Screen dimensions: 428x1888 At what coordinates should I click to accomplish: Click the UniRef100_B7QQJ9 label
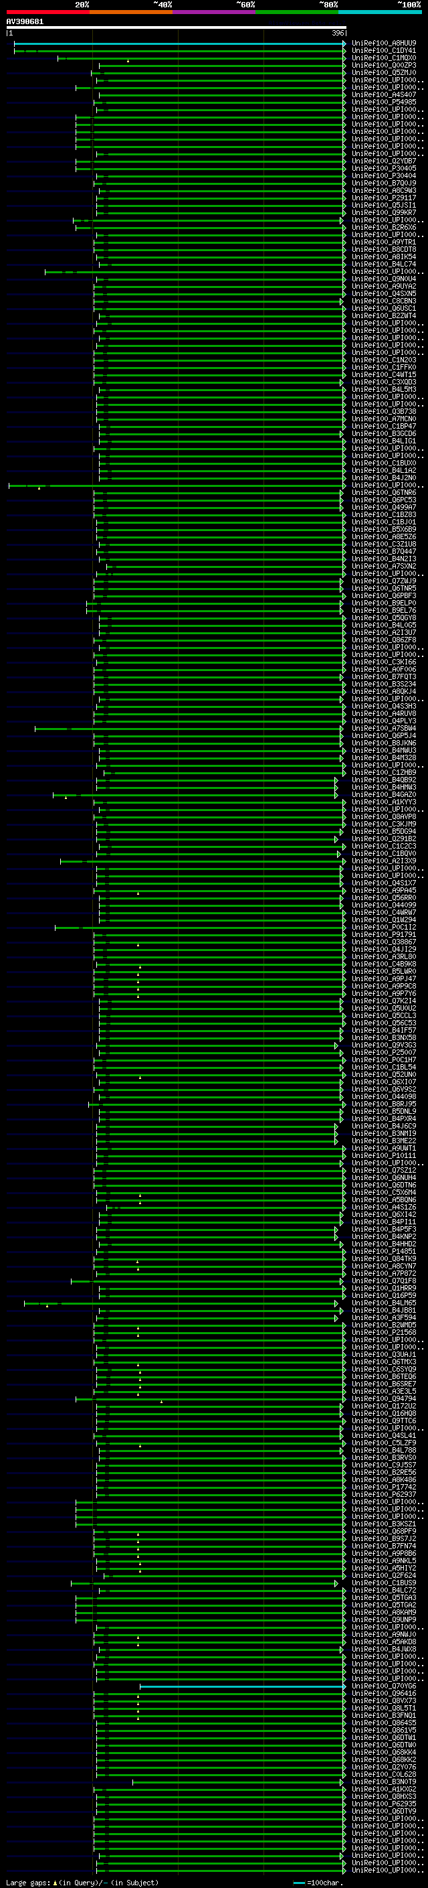(x=384, y=184)
